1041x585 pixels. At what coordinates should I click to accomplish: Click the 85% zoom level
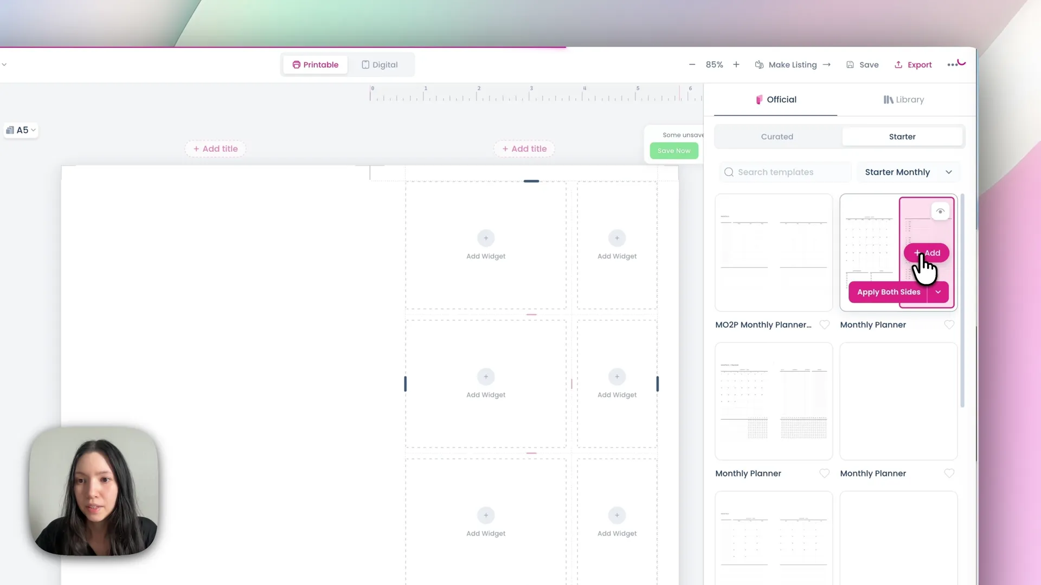click(x=714, y=64)
